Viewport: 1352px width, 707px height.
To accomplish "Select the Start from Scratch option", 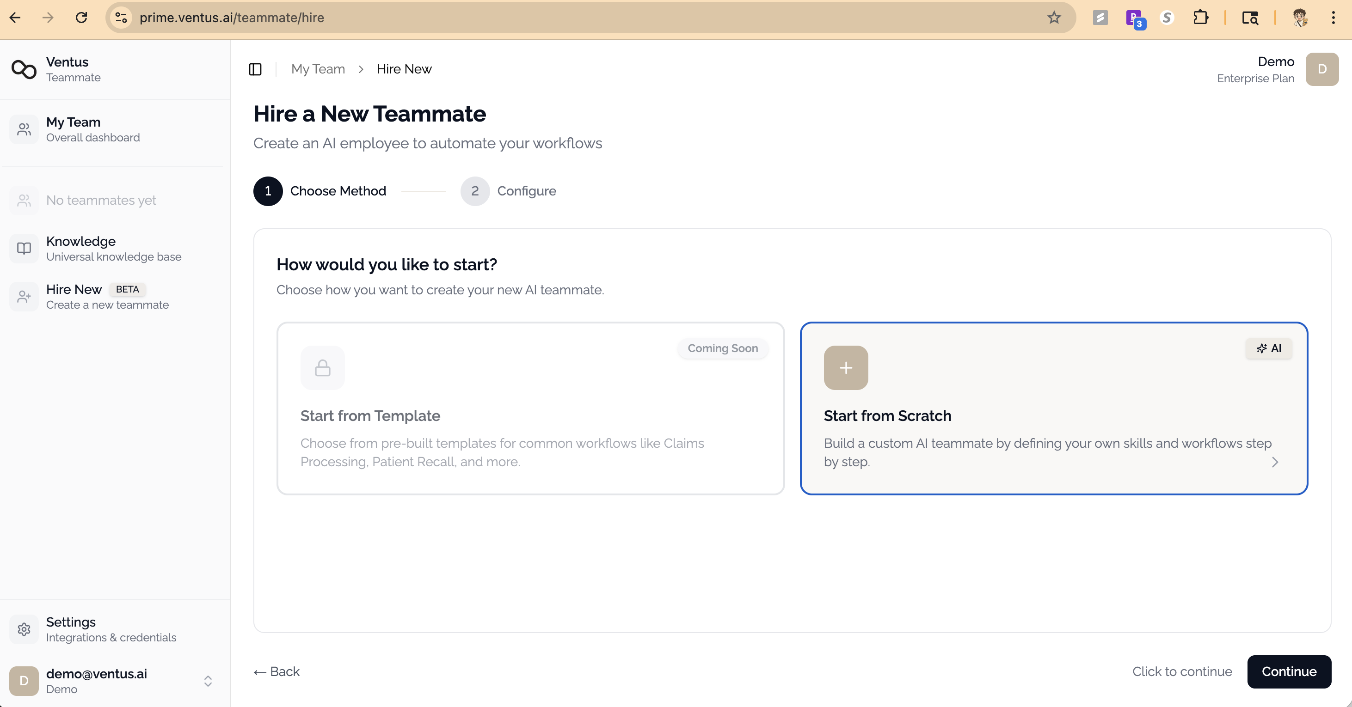I will 1053,409.
